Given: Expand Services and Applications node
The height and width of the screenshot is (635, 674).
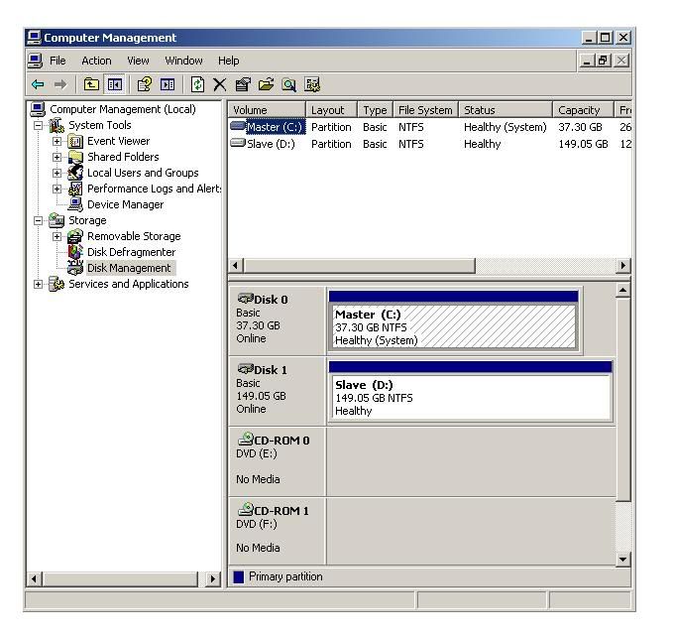Looking at the screenshot, I should [39, 284].
